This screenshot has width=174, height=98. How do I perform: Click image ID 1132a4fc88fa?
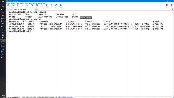tap(45, 17)
